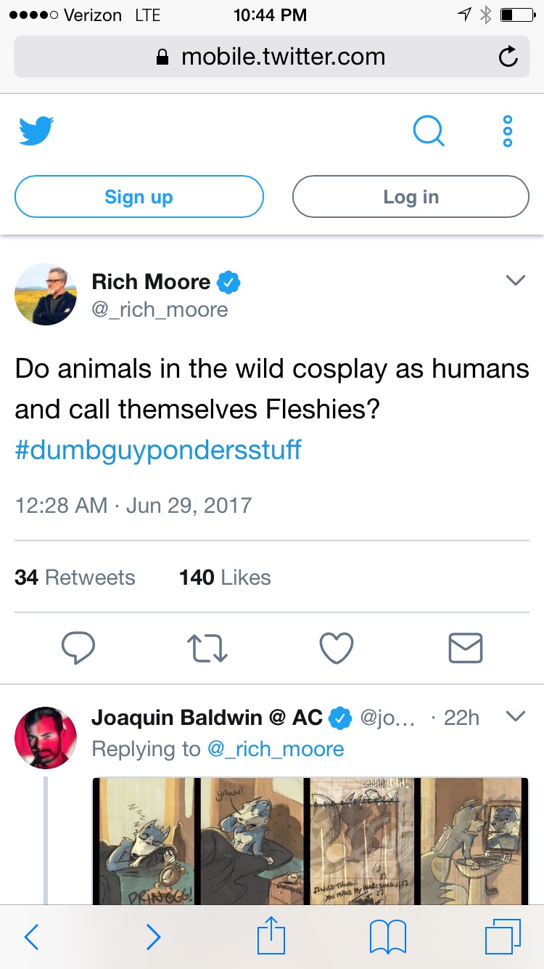
Task: Open the #dumbguyponderstuff hashtag link
Action: point(158,450)
